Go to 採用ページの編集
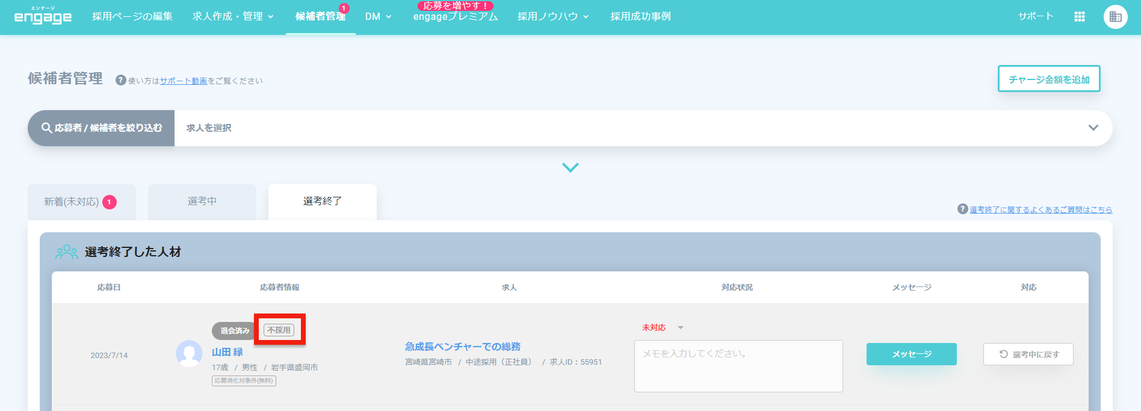Screen dimensions: 1141x411 [x=132, y=16]
